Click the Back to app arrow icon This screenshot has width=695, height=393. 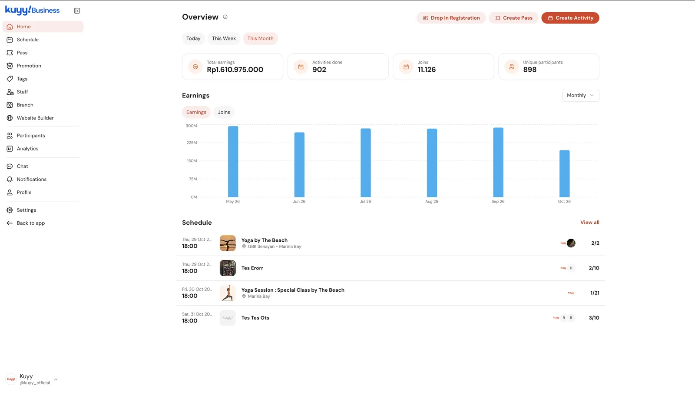pos(10,223)
